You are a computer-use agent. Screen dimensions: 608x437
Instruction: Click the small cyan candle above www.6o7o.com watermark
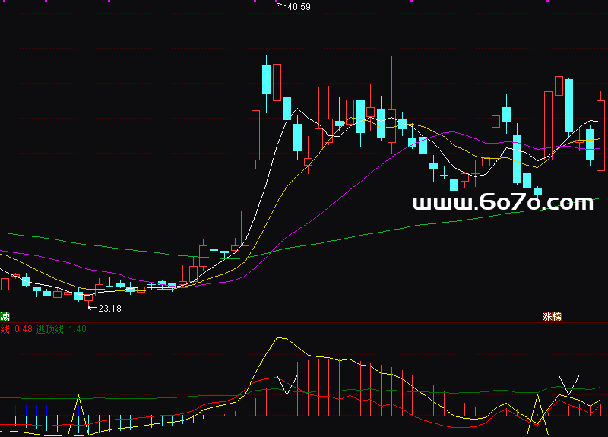538,192
